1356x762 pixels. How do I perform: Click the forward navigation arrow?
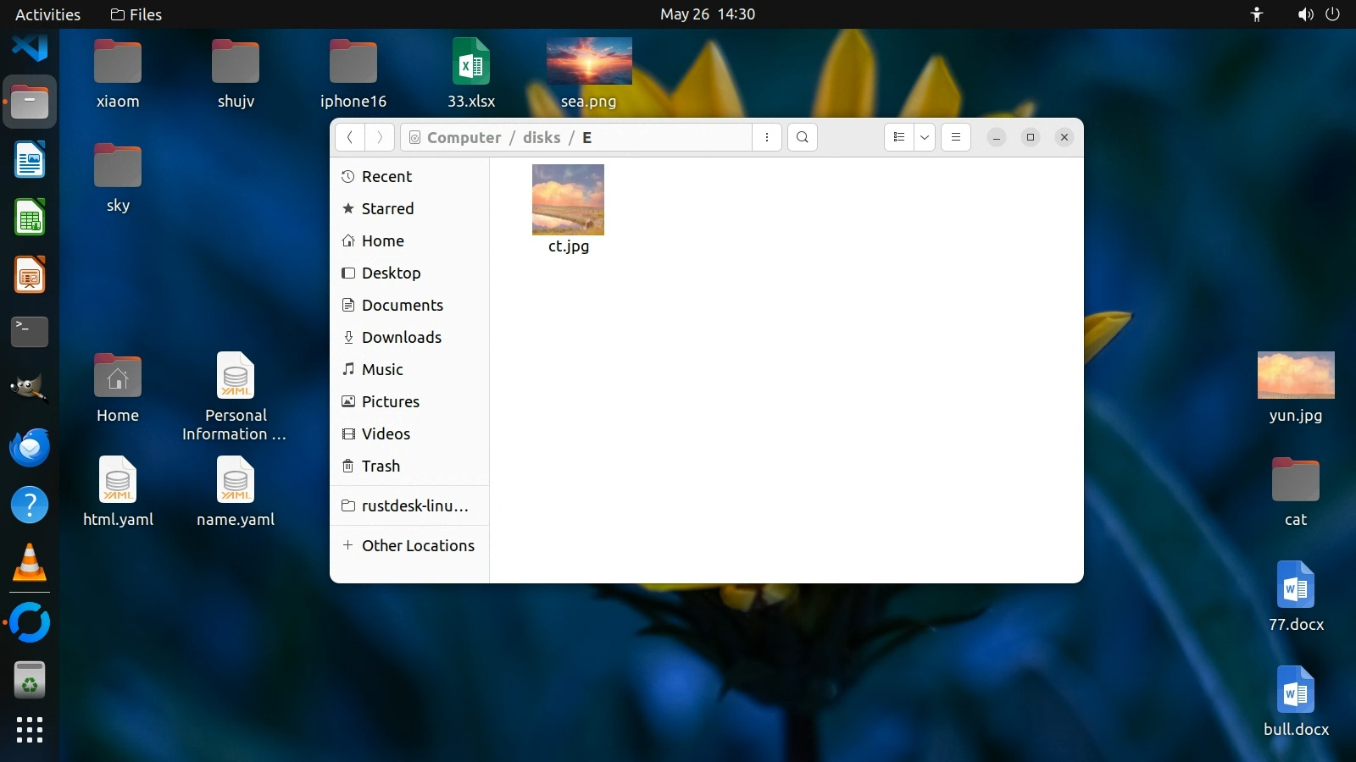coord(380,137)
